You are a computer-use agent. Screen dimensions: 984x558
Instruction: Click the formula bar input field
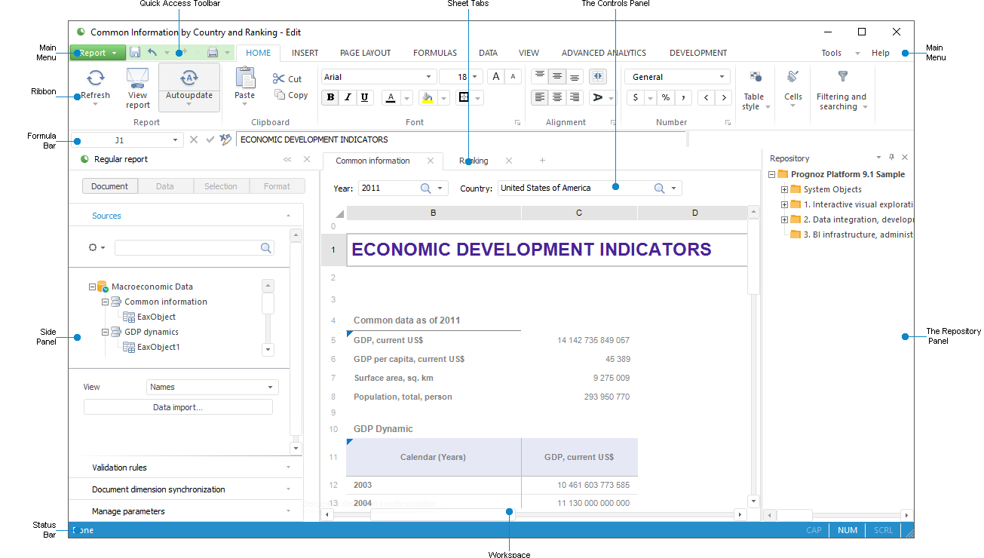[x=460, y=139]
